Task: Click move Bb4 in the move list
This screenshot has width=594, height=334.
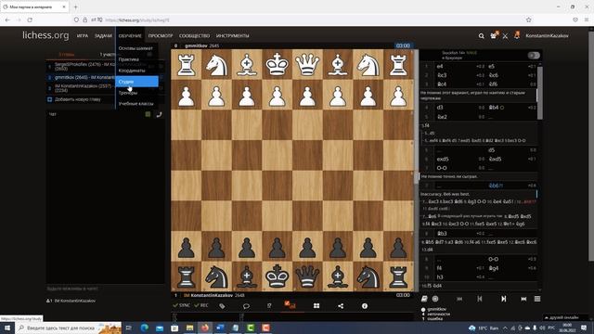Action: click(x=494, y=108)
